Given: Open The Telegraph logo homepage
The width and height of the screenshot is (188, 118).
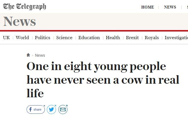Looking at the screenshot, I should pyautogui.click(x=24, y=7).
